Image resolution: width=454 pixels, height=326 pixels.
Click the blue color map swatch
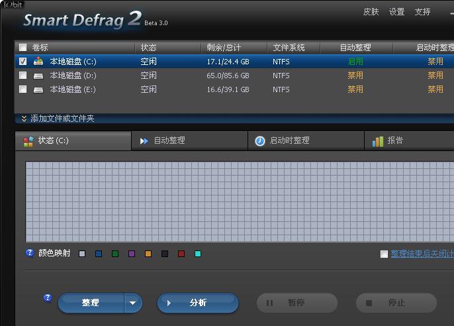(99, 254)
